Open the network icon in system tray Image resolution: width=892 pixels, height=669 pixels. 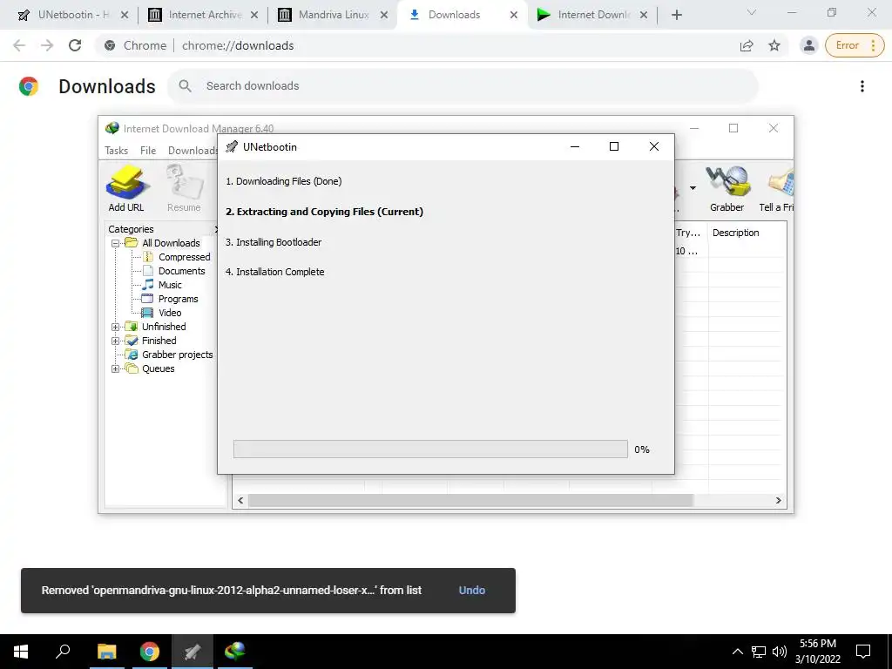coord(759,652)
